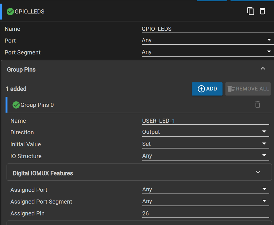Click the GPIO_LEDS name input field

(207, 29)
